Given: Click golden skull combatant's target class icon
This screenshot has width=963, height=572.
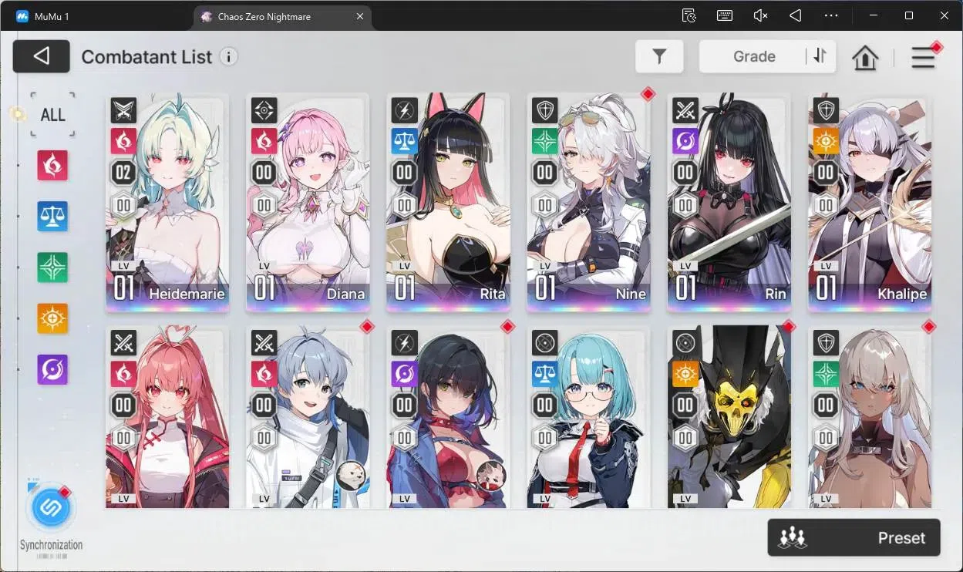Looking at the screenshot, I should (x=685, y=344).
